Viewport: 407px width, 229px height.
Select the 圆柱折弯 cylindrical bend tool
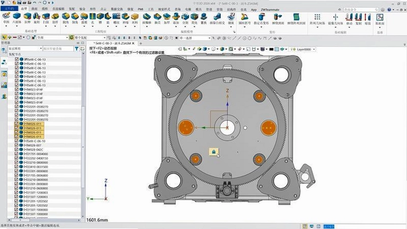pos(244,18)
